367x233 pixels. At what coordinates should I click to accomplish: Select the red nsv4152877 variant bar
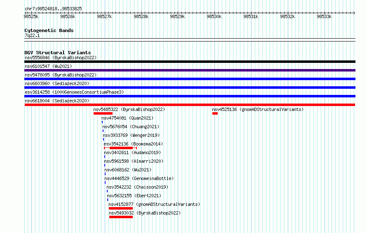(121, 208)
